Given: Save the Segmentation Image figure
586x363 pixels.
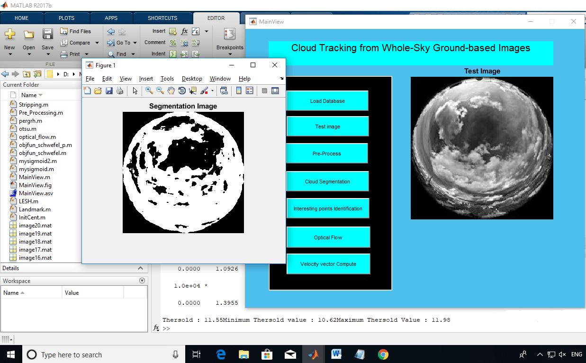Looking at the screenshot, I should [x=109, y=91].
